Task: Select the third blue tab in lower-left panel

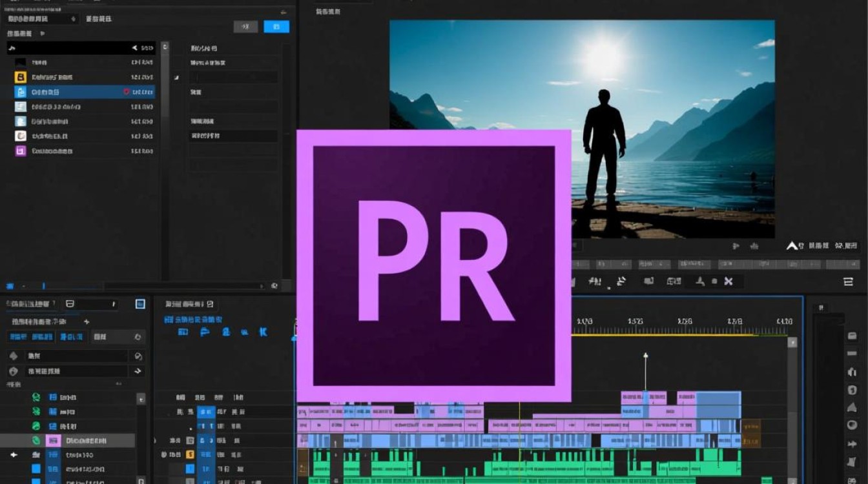Action: click(71, 337)
